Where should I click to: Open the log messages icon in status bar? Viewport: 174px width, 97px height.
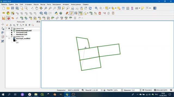[x=171, y=90]
